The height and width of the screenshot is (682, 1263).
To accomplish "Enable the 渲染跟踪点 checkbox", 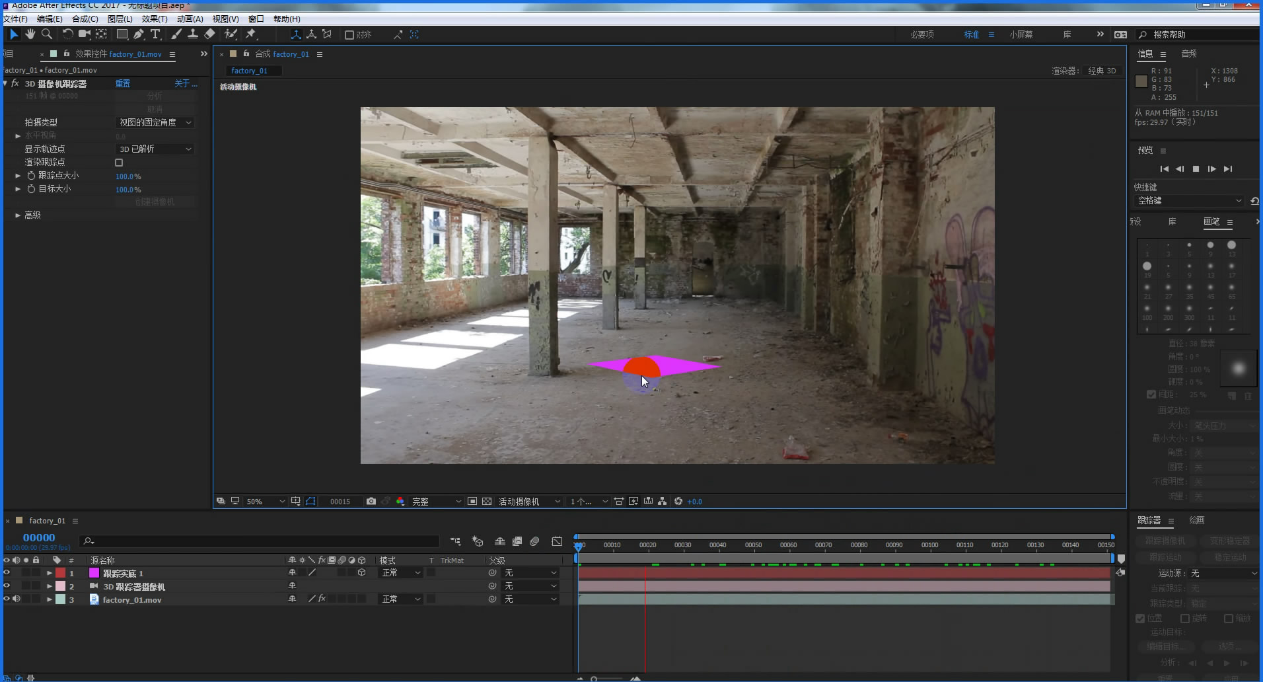I will click(119, 163).
